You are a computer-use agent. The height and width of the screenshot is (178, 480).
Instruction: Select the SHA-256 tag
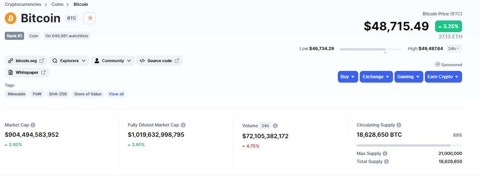coord(58,94)
